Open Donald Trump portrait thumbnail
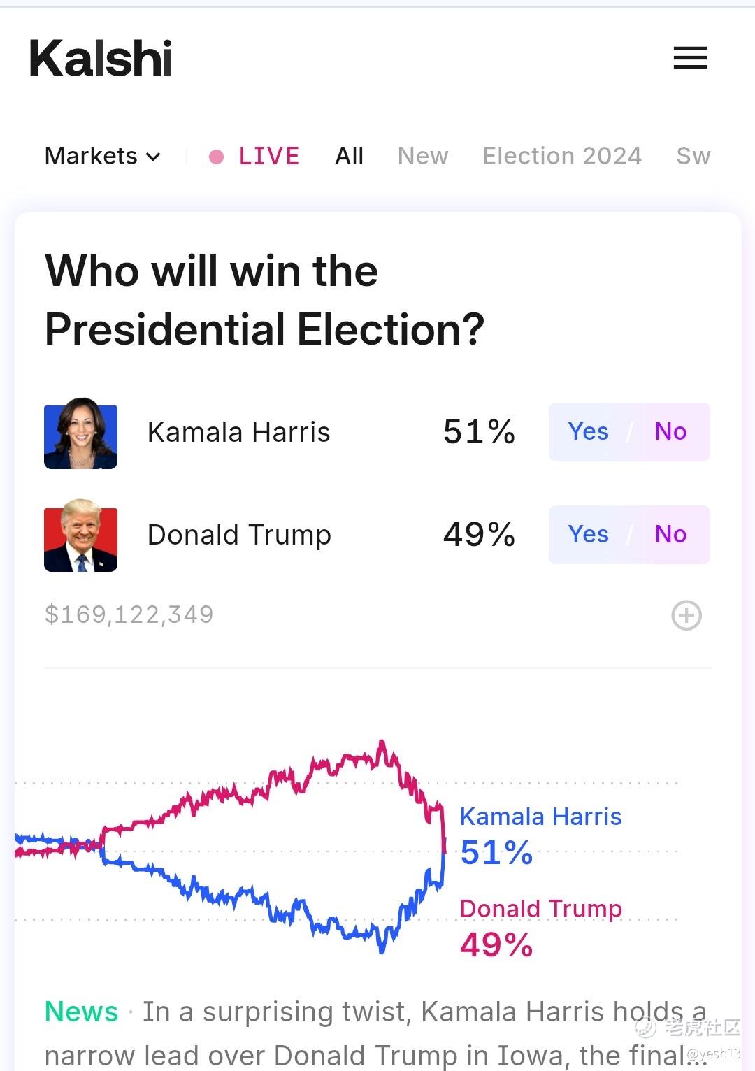Viewport: 755px width, 1071px height. point(80,535)
